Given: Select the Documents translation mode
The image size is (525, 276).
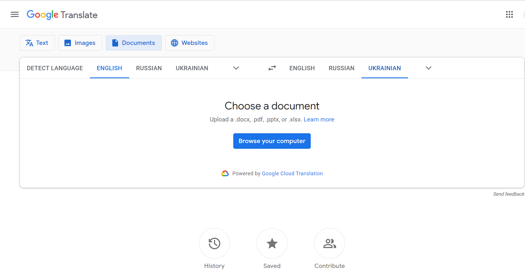Looking at the screenshot, I should pos(134,43).
